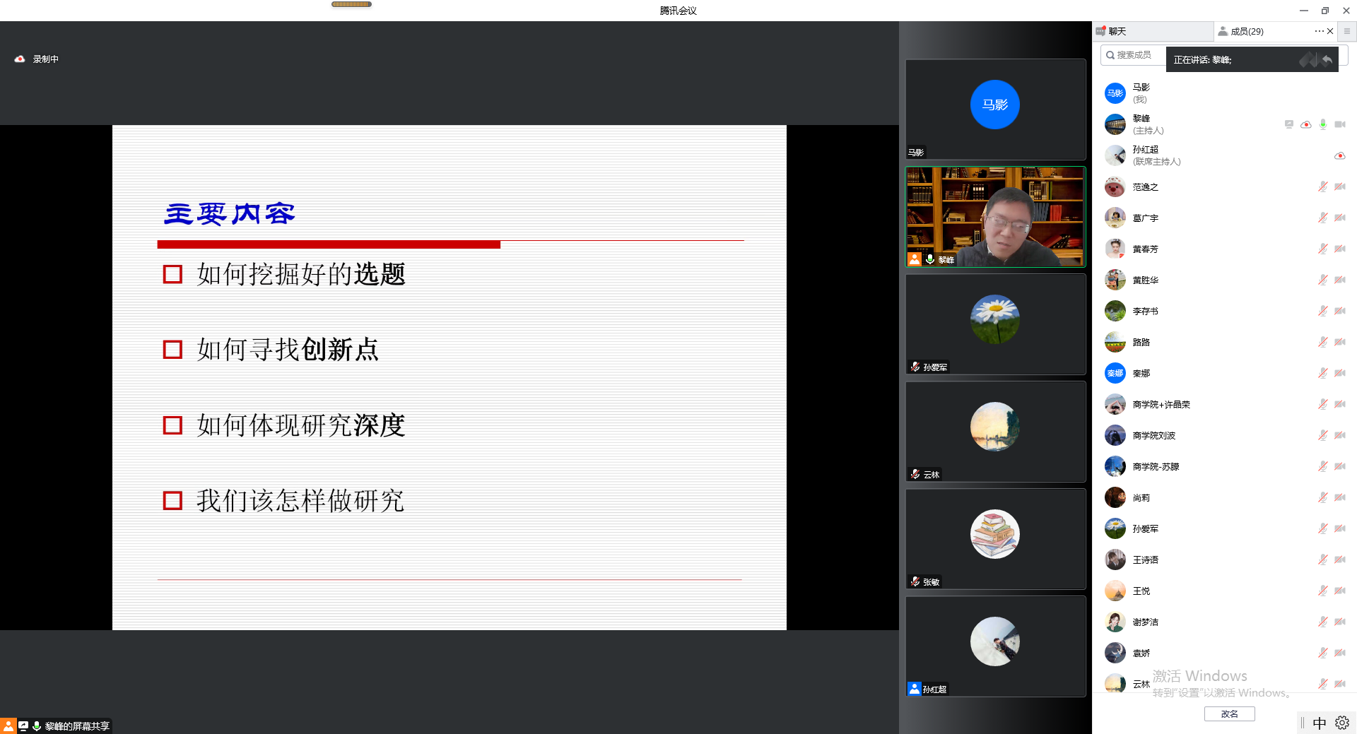
Task: Open the gear settings icon at bottom right
Action: (x=1341, y=723)
